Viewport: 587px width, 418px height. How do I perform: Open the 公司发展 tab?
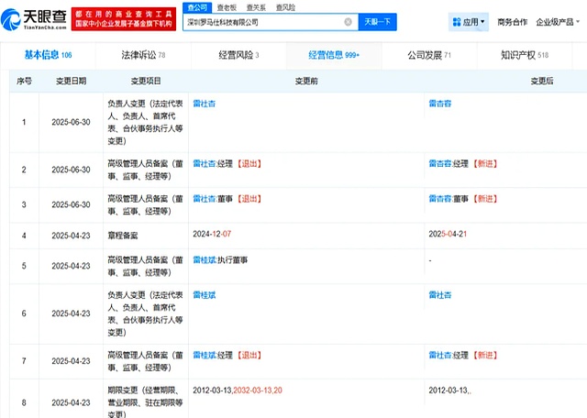(429, 55)
